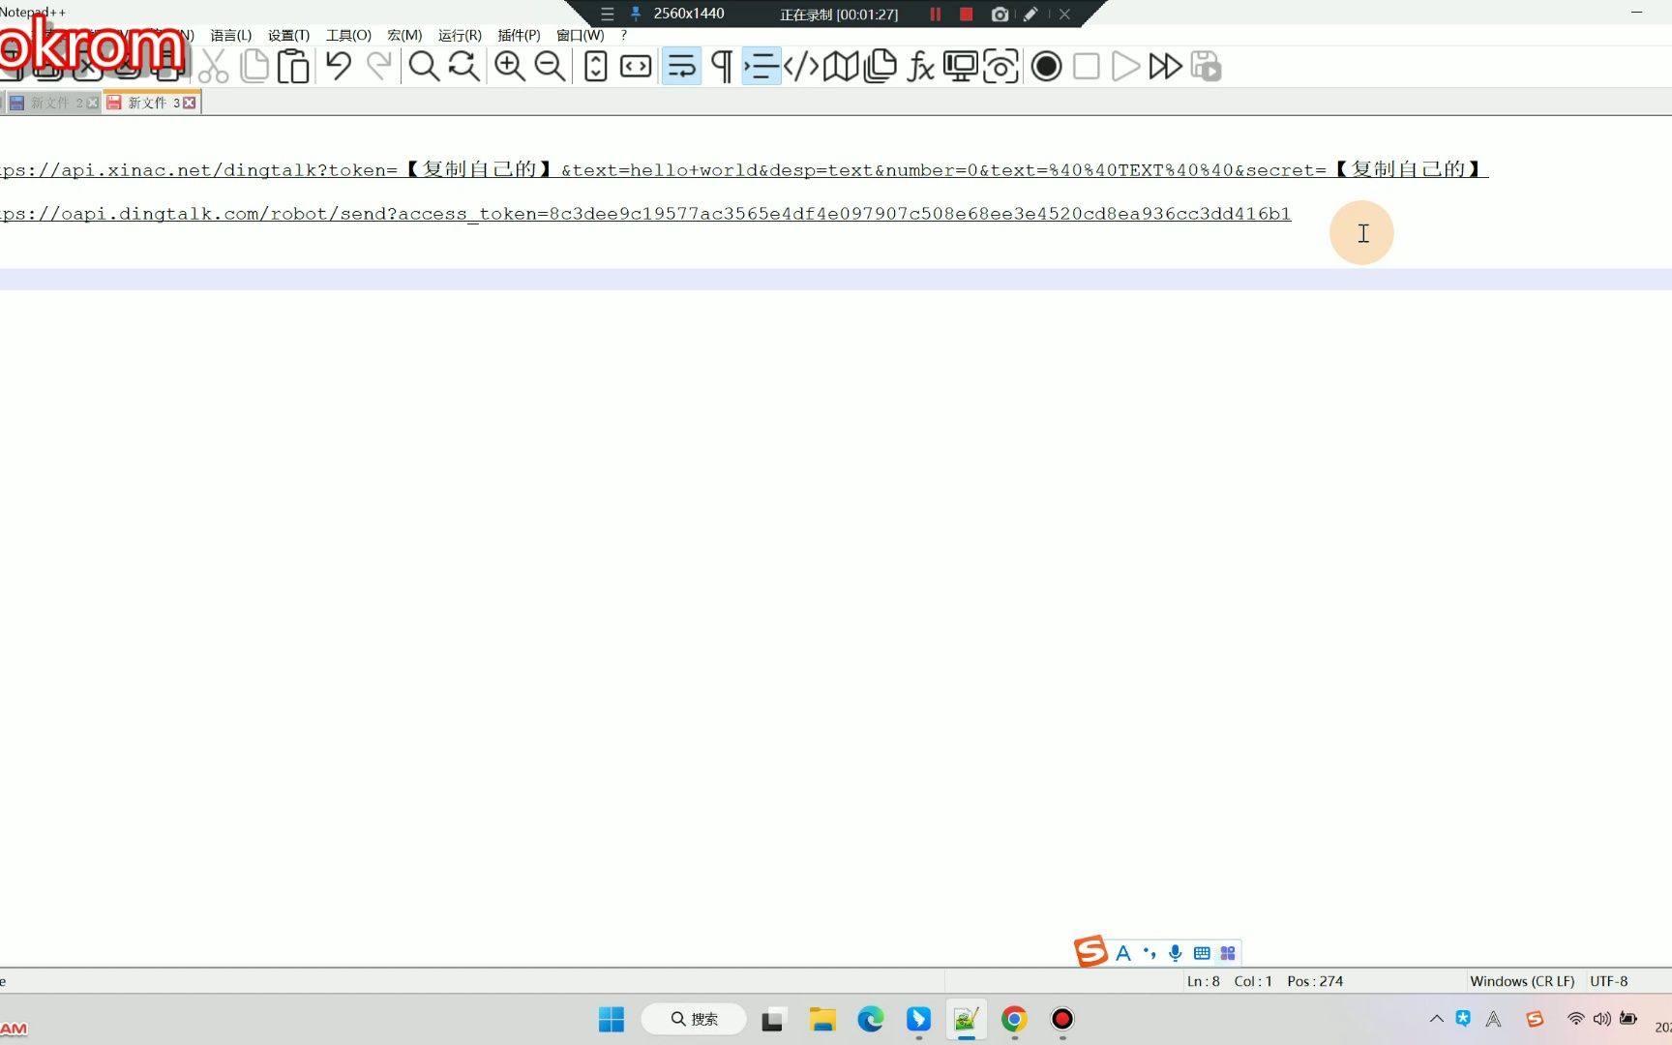Image resolution: width=1672 pixels, height=1045 pixels.
Task: Toggle word wrap toolbar button
Action: point(681,67)
